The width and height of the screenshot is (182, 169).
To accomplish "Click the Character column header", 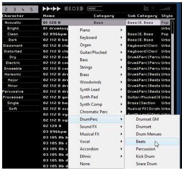I will 13,16.
